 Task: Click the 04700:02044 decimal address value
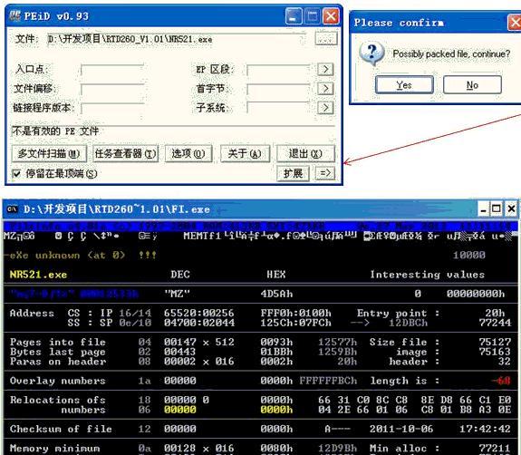click(x=199, y=323)
